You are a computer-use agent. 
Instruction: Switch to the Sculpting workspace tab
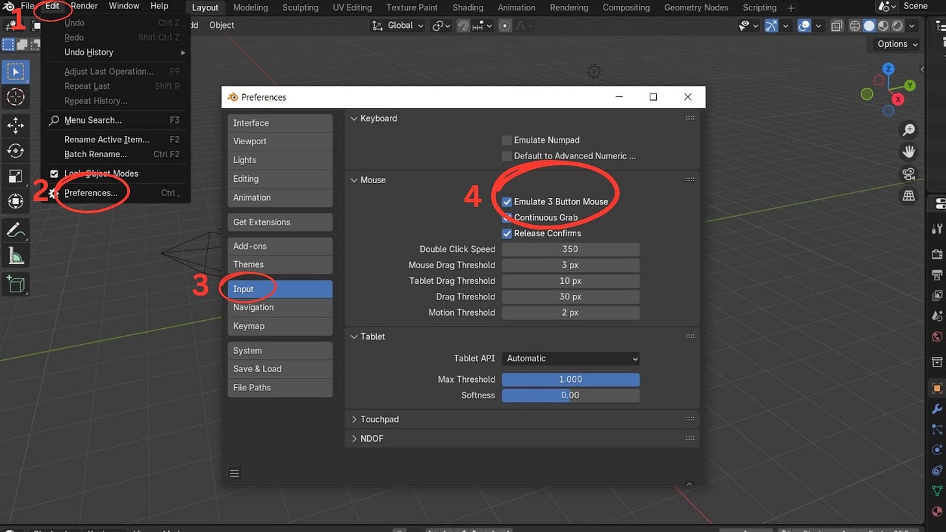[300, 8]
